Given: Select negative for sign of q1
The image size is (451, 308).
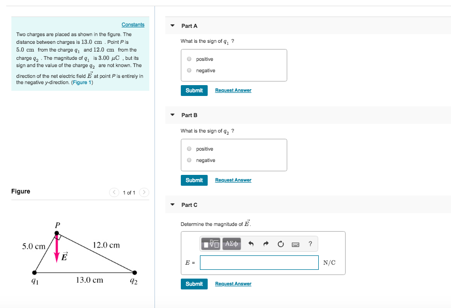Looking at the screenshot, I should [189, 70].
